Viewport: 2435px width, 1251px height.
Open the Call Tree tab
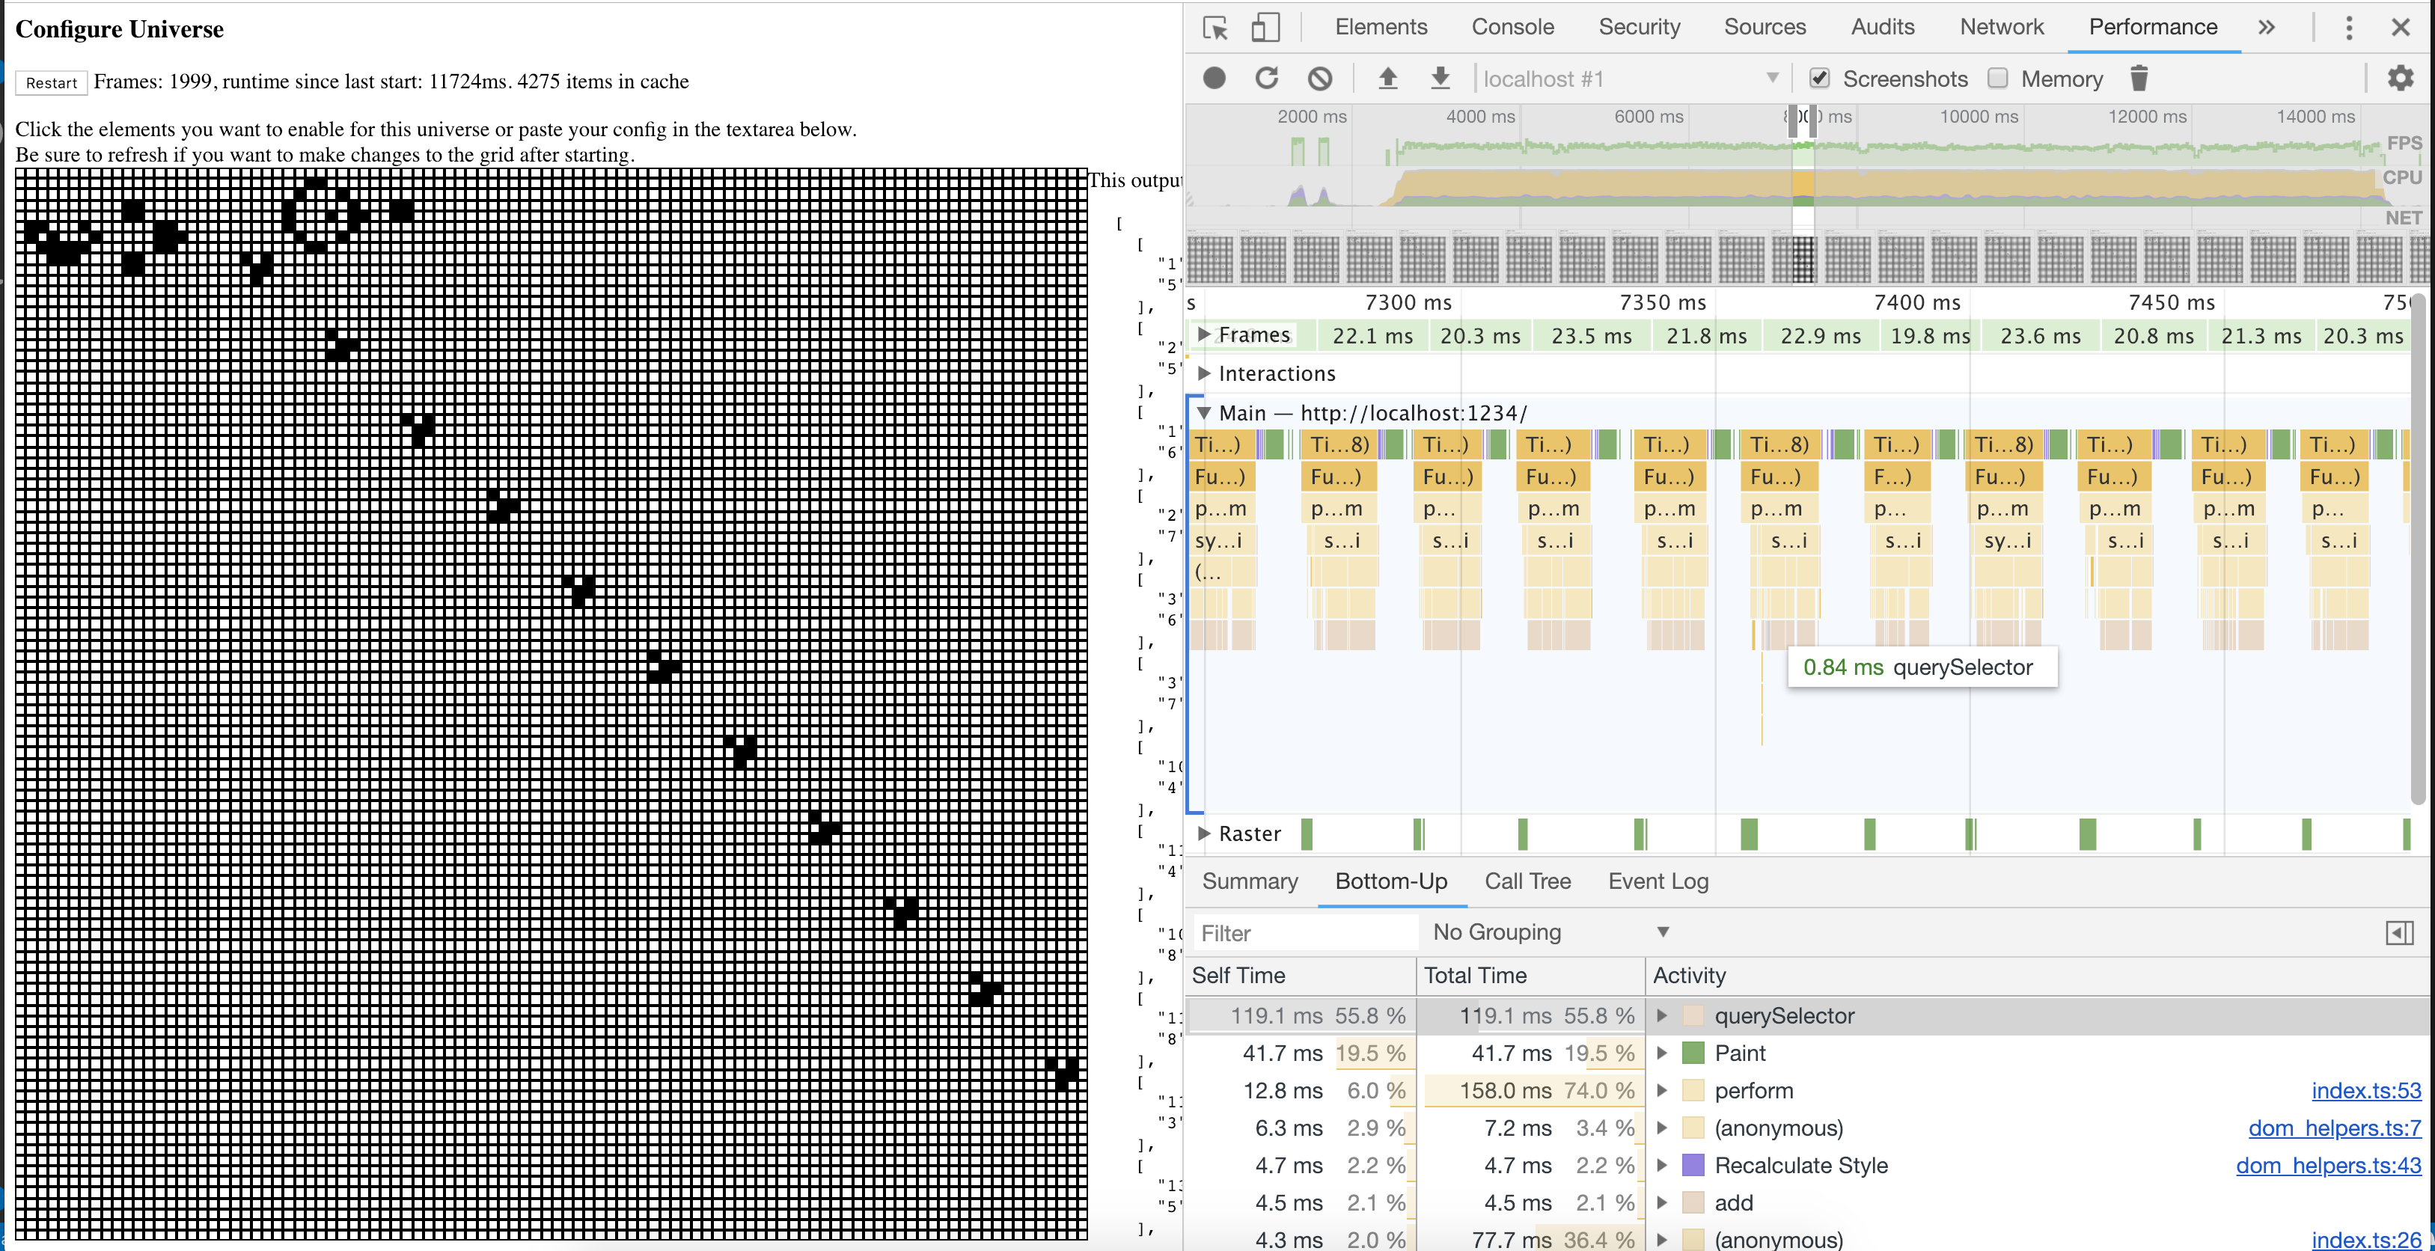(1527, 881)
